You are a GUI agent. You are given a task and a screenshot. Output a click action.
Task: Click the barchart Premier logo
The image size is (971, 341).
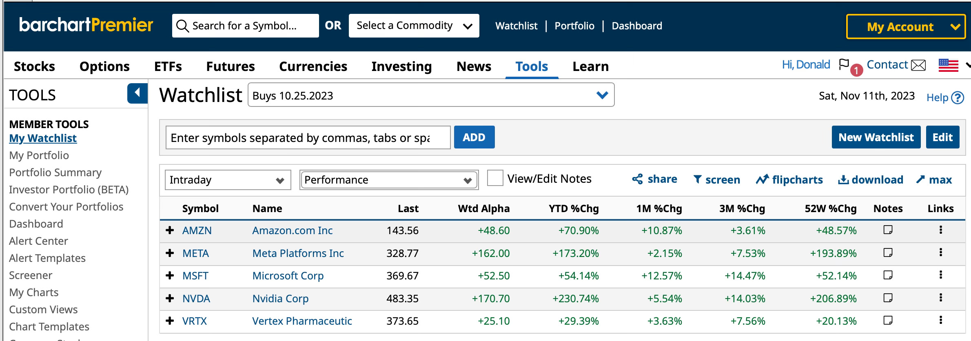(86, 25)
